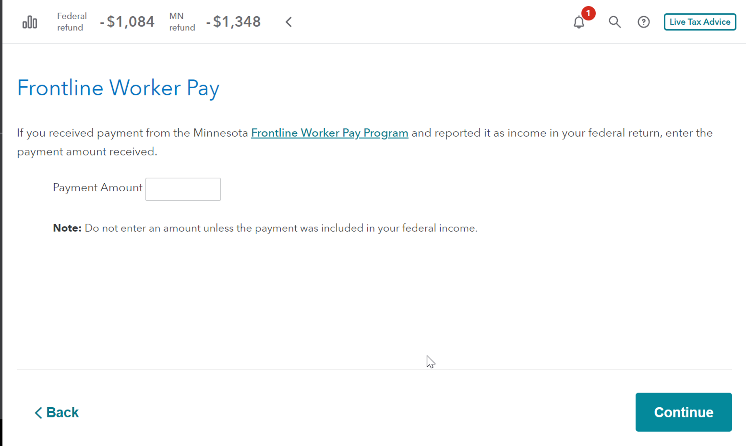Click the Note text about federal income
Screen dimensions: 746x446
pyautogui.click(x=265, y=228)
